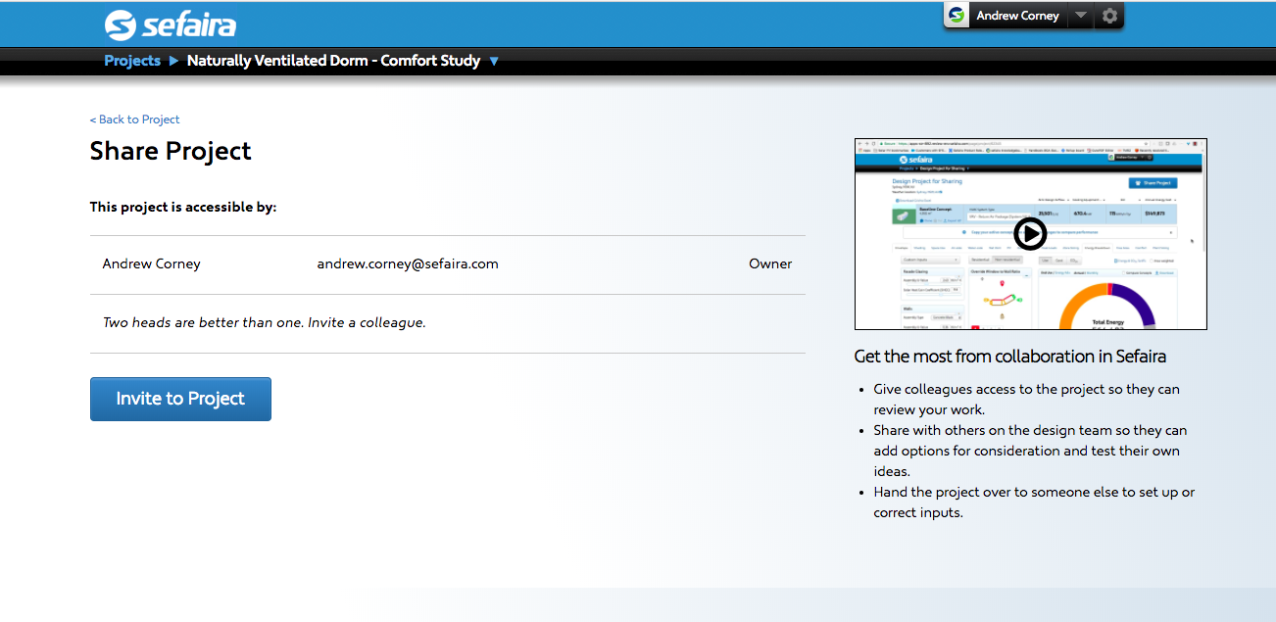
Task: Click the Sefaira logo
Action: [x=170, y=24]
